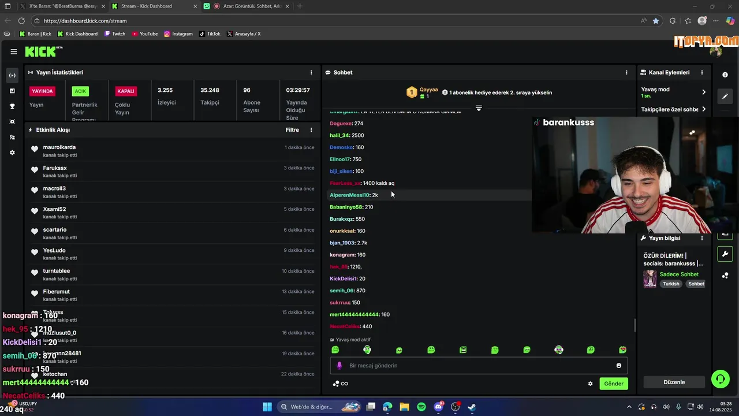Open the Instagram bookmark
Viewport: 739px width, 416px height.
[x=178, y=34]
